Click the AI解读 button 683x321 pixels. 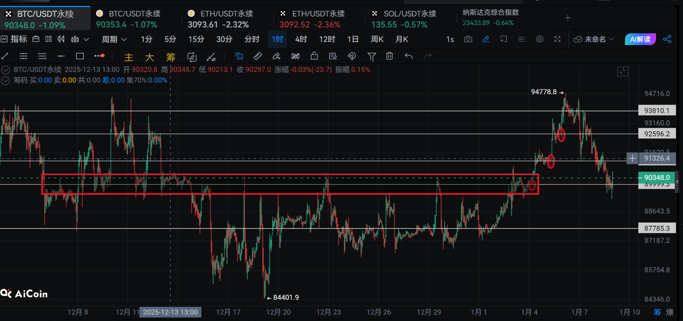[x=640, y=39]
